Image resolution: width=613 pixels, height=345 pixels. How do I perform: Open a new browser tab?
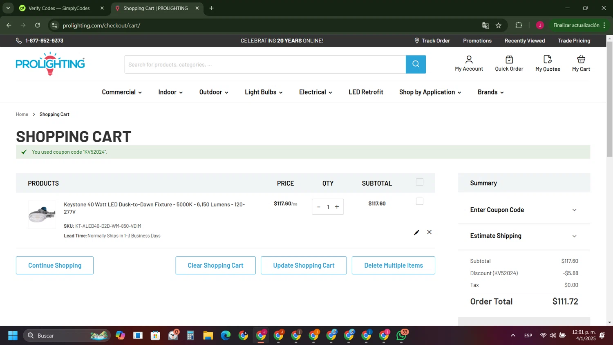[211, 8]
